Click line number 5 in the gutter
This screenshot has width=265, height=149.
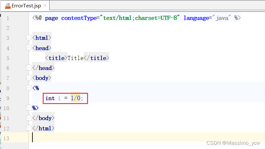[x=8, y=58]
